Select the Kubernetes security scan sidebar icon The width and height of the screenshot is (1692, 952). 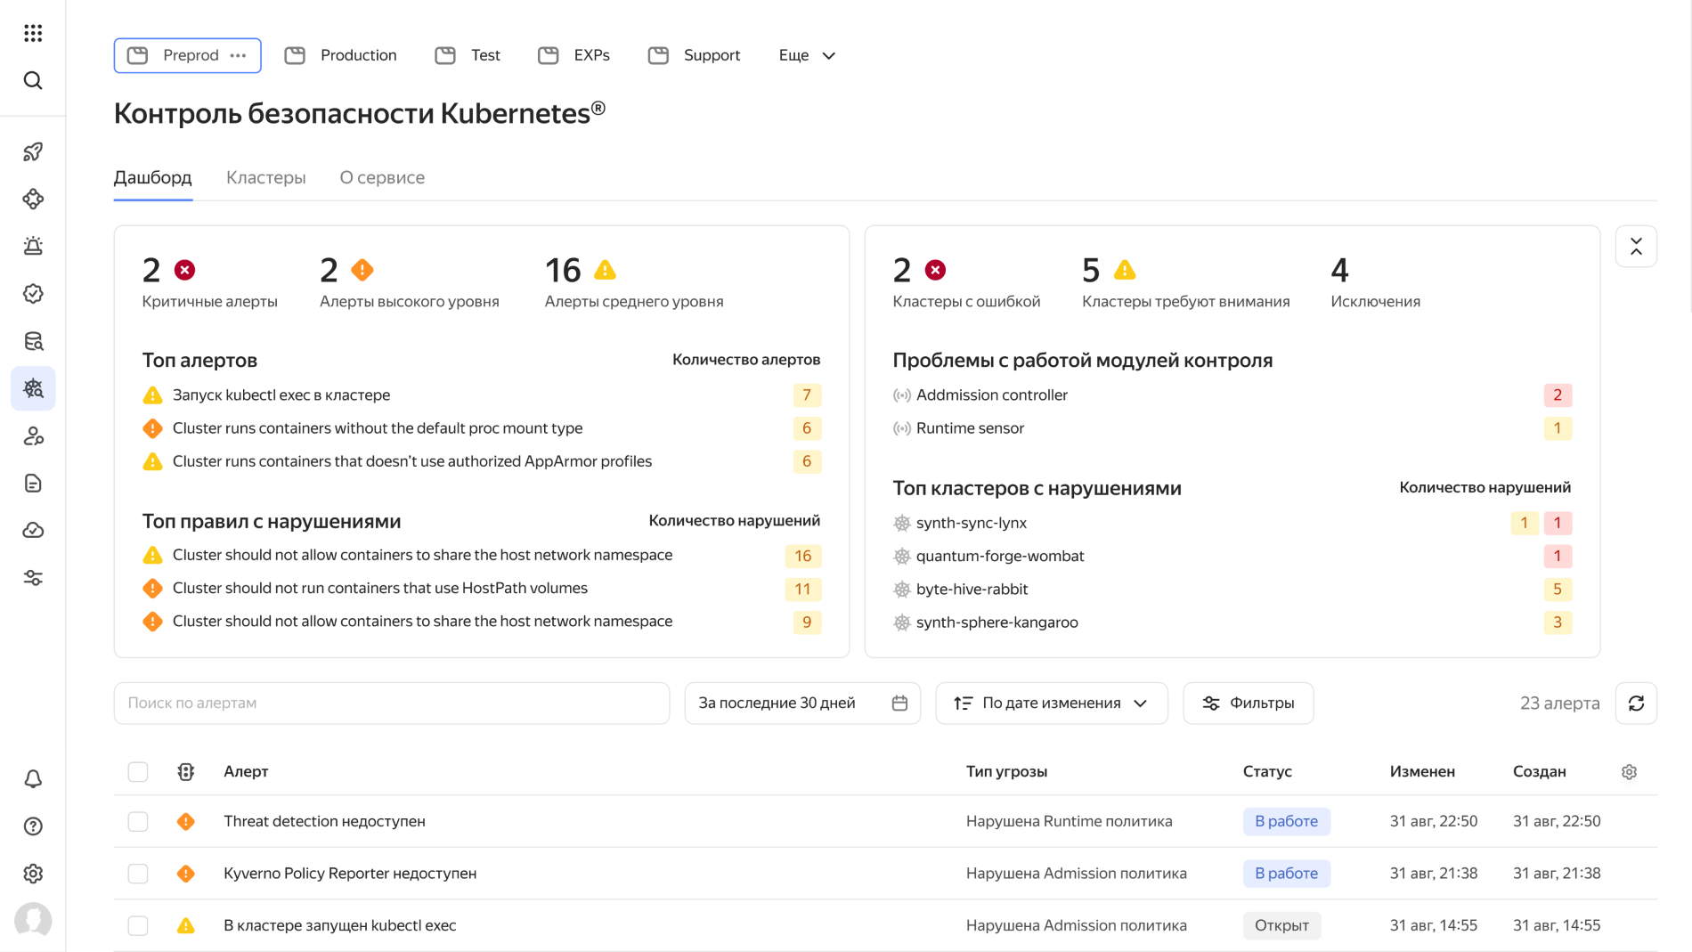point(33,388)
